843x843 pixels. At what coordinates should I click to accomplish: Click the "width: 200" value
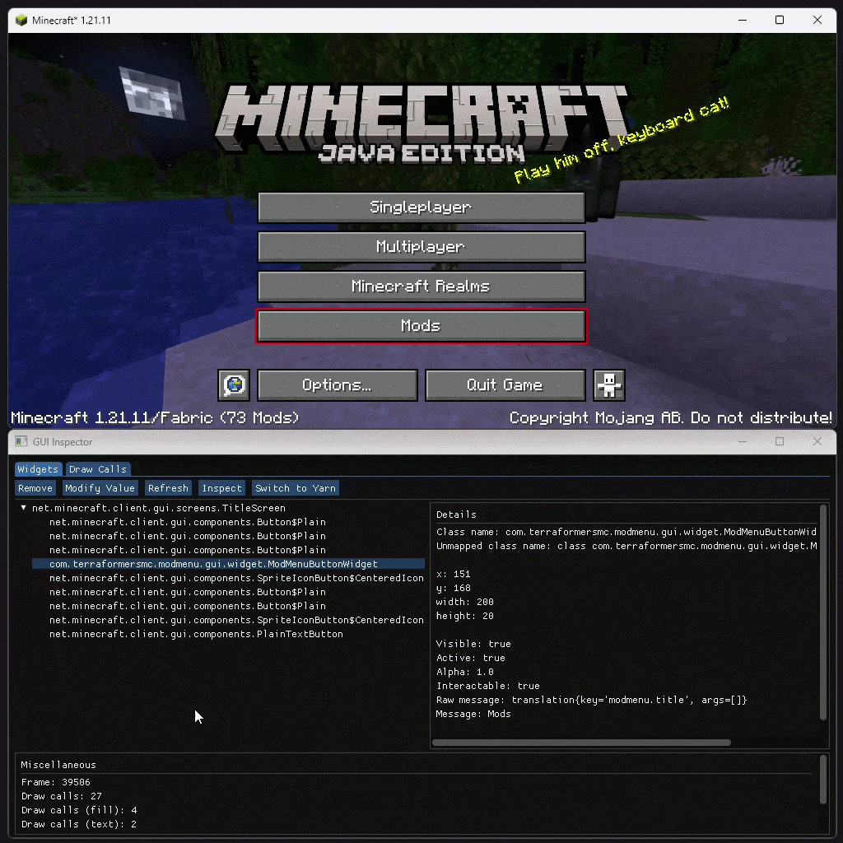click(x=465, y=602)
